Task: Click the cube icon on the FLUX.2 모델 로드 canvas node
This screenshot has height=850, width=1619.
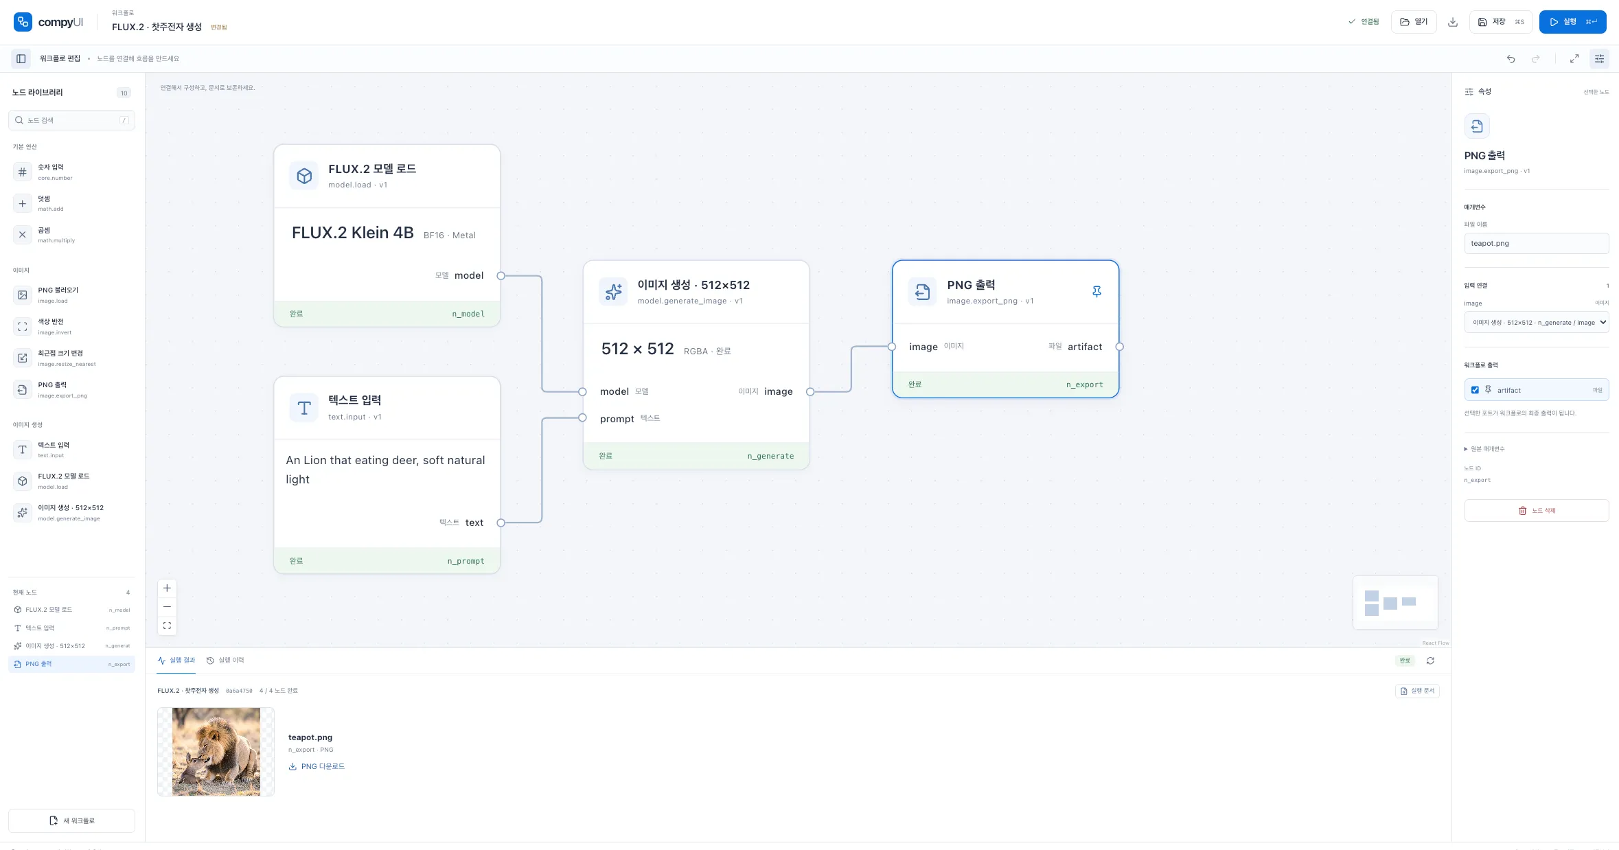Action: [304, 176]
